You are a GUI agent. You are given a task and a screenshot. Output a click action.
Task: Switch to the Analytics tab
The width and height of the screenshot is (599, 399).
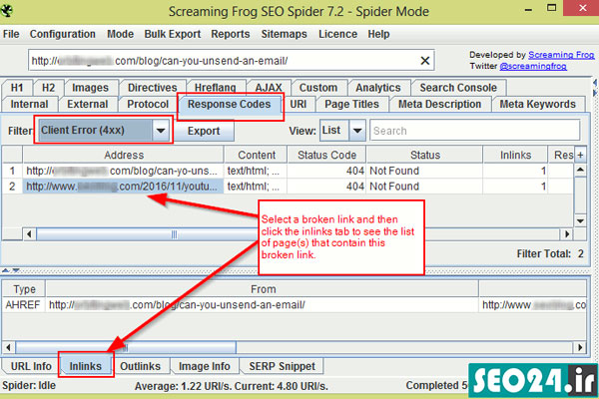pyautogui.click(x=378, y=88)
